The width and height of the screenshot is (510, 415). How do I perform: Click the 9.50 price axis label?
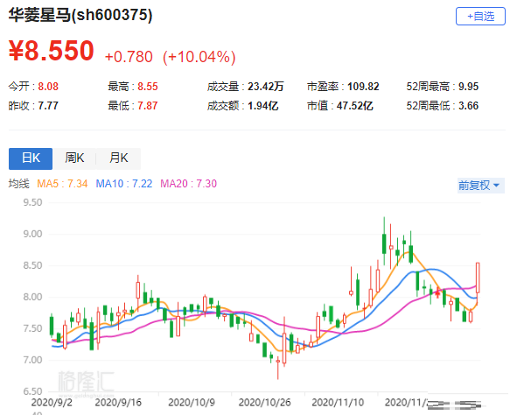coord(32,202)
